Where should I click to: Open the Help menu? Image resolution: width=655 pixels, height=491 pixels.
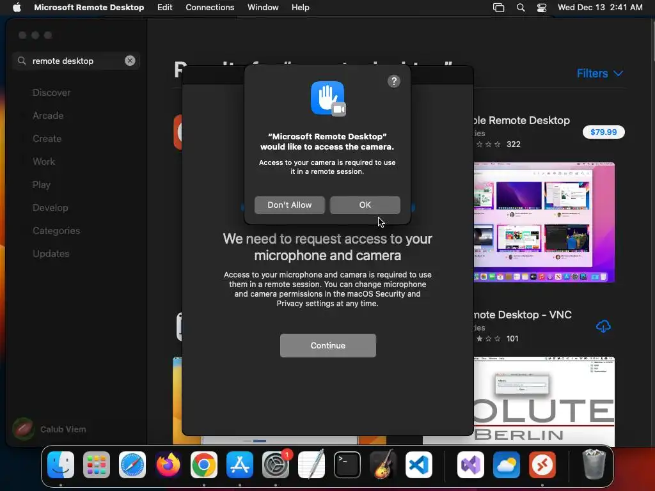click(x=301, y=8)
